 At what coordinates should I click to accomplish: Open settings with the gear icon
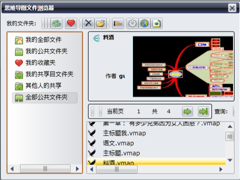tap(132, 23)
